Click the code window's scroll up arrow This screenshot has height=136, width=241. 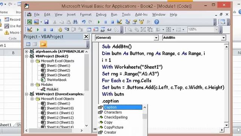coord(226,47)
